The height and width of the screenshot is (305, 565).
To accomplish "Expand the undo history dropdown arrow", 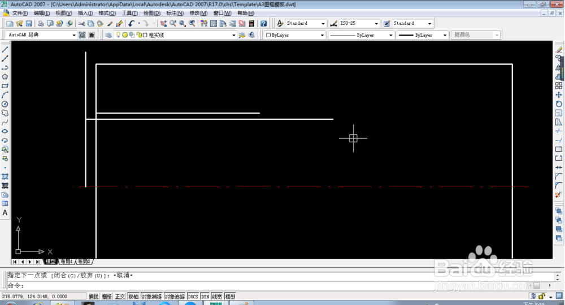I will (x=139, y=23).
